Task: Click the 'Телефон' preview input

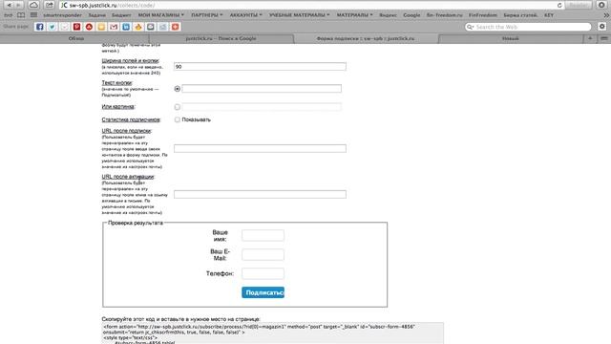Action: [x=263, y=273]
